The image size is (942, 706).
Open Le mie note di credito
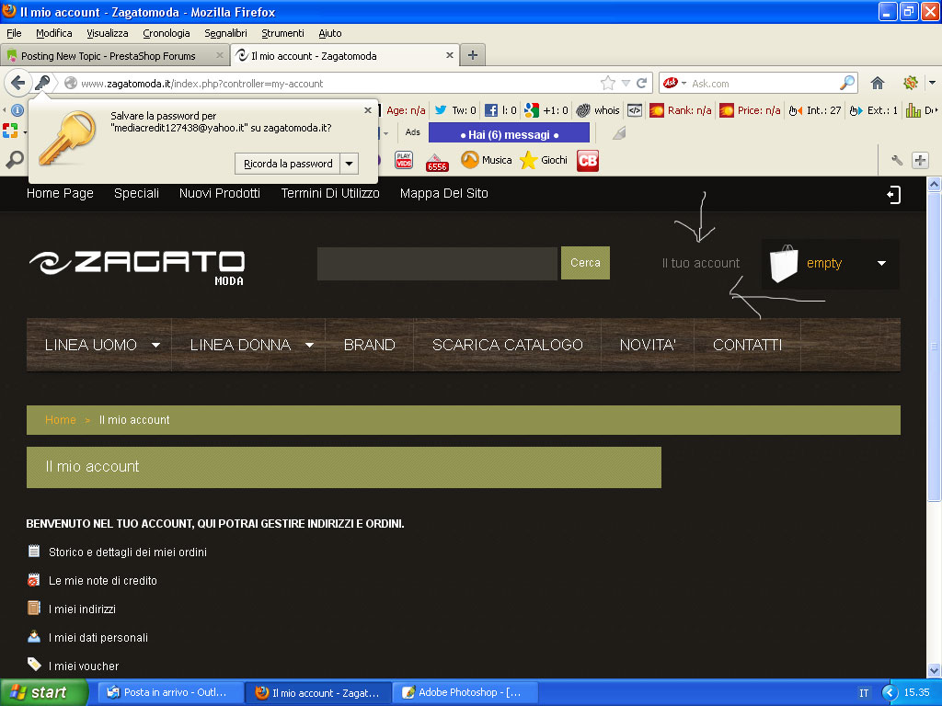coord(103,581)
